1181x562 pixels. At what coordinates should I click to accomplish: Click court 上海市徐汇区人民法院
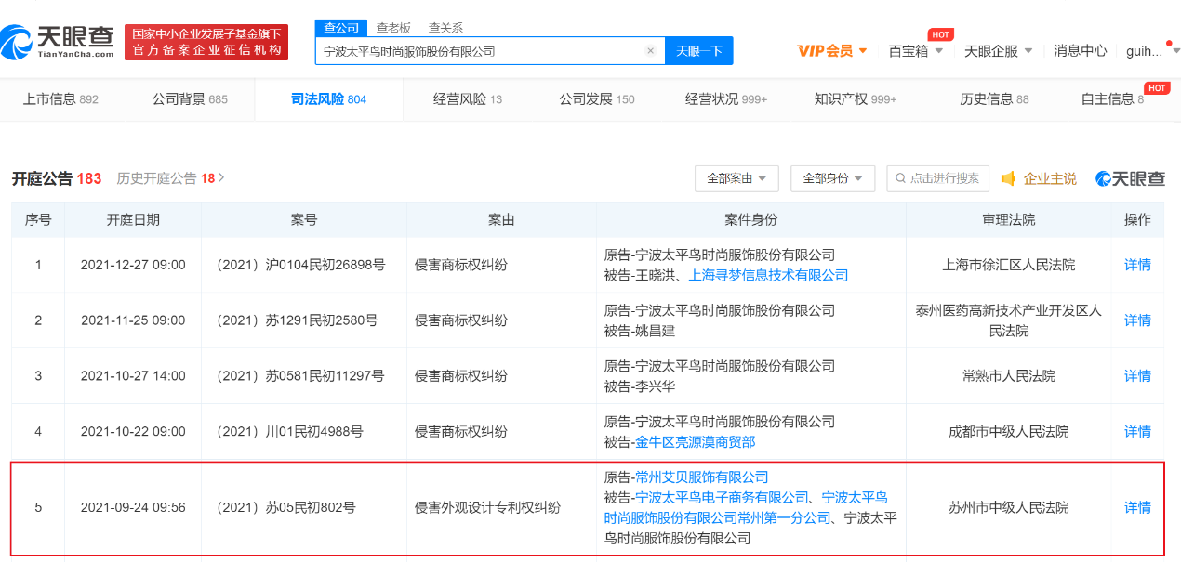tap(1008, 265)
